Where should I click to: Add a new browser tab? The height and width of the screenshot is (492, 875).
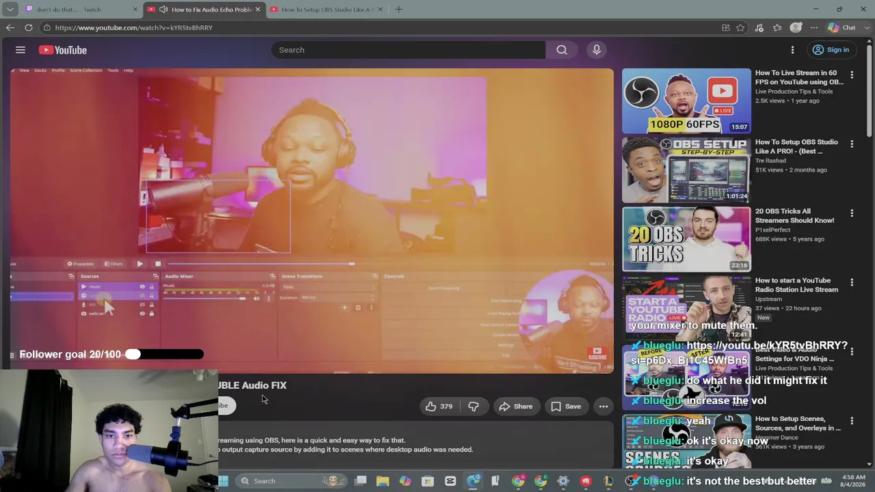[399, 10]
